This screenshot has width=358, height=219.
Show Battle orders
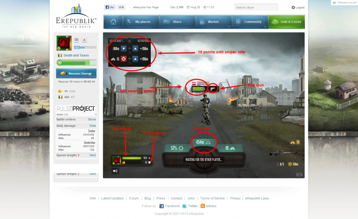[x=92, y=119]
